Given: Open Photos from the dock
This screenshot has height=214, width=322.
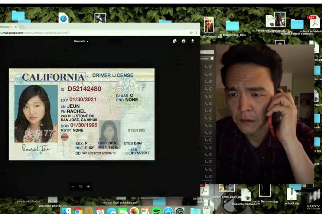Looking at the screenshot, I should click(x=134, y=211).
